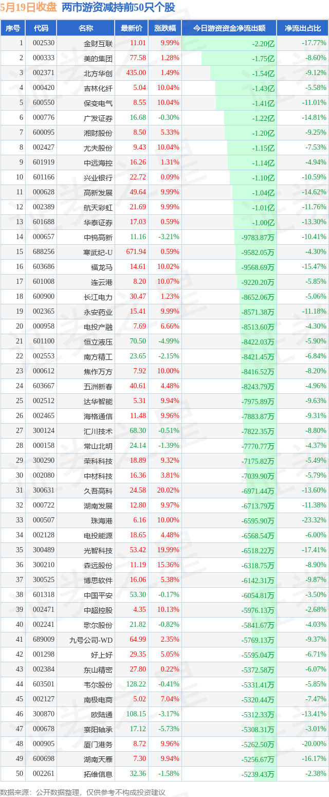Click stock code 000158
This screenshot has height=797, width=329.
pos(44,446)
